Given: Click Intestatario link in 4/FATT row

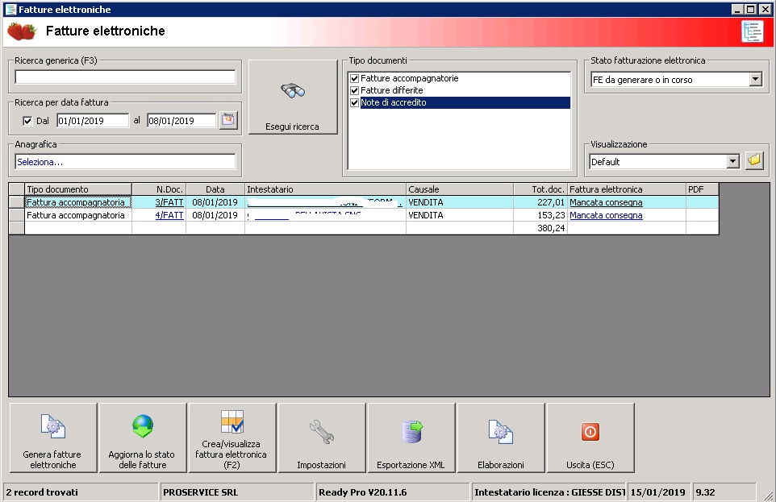Looking at the screenshot, I should [x=304, y=215].
